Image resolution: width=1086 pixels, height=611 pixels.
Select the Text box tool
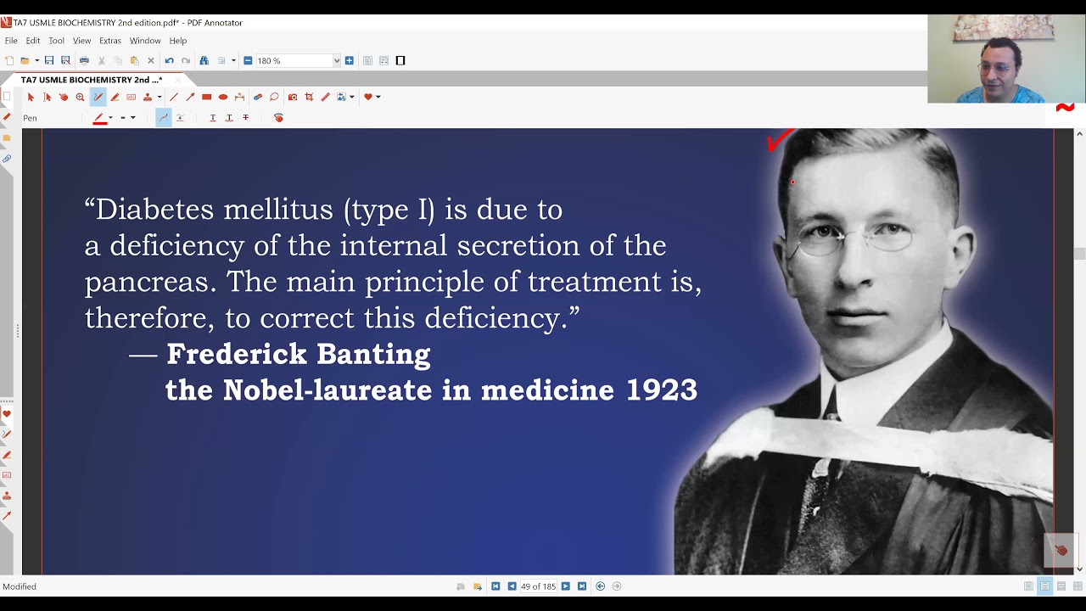(x=131, y=97)
